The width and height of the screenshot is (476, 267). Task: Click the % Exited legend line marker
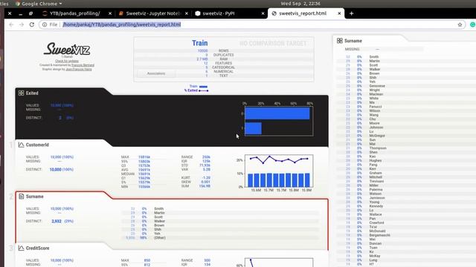click(x=203, y=90)
